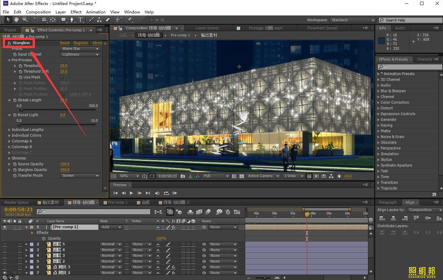Expand the Individual Colors group

9,136
